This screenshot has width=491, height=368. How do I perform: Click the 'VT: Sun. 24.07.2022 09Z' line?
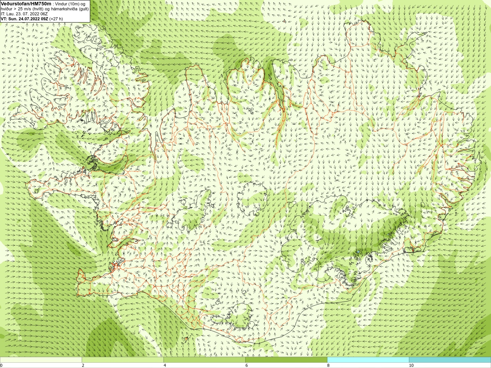(32, 18)
